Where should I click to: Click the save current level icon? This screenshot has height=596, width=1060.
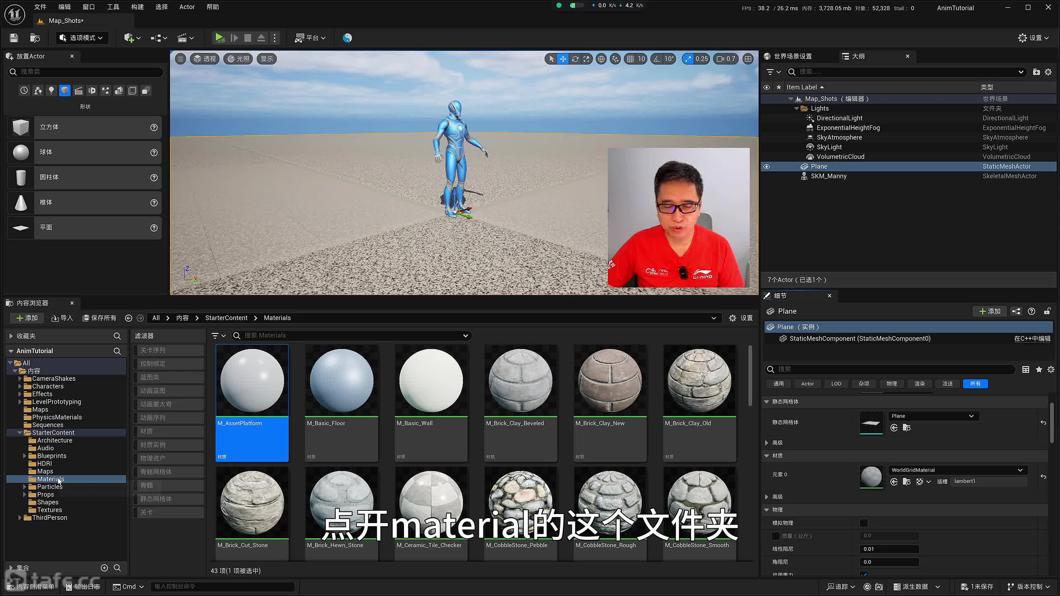14,38
